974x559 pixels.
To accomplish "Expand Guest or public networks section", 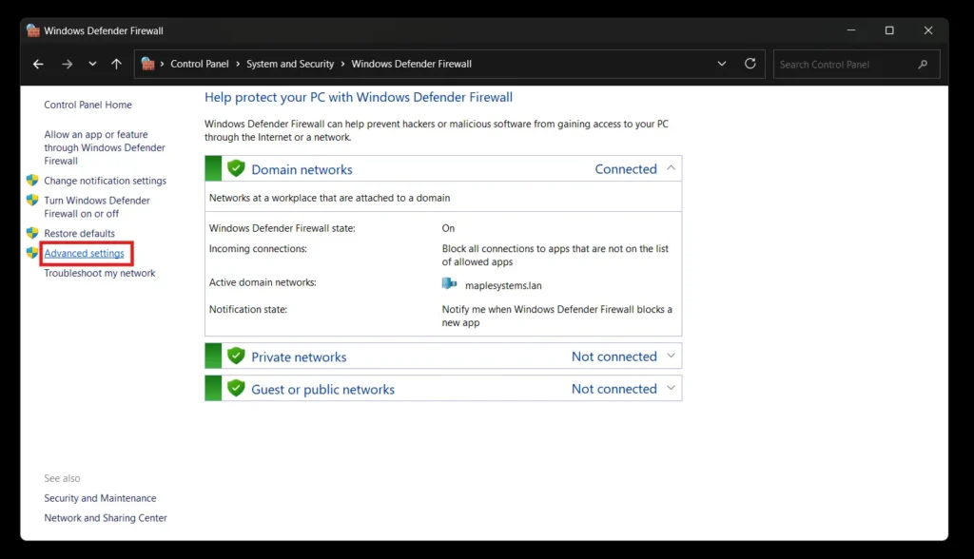I will 671,388.
